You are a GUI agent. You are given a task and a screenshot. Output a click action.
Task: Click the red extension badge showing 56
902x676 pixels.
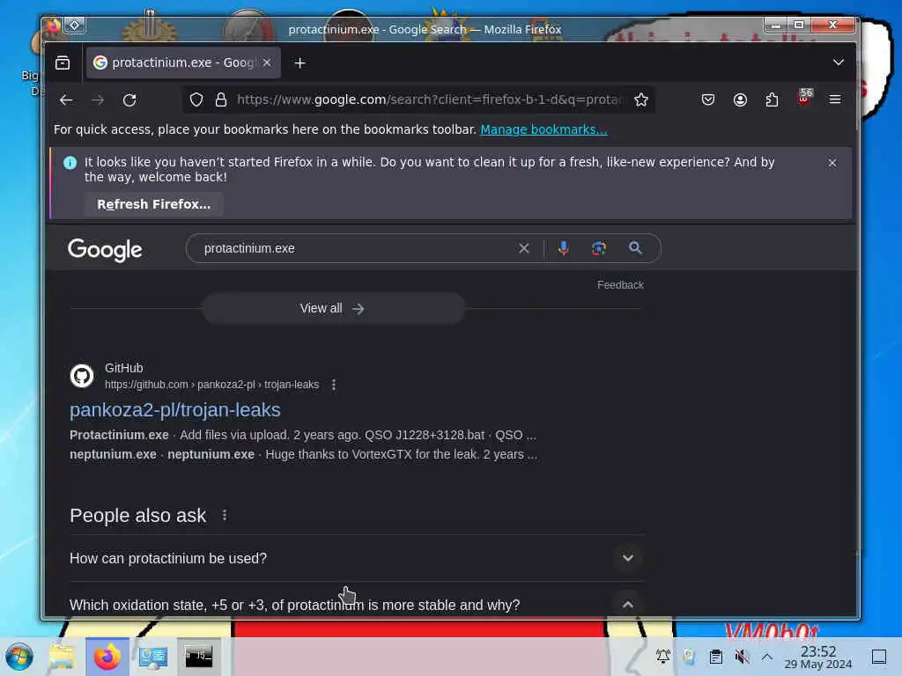[804, 98]
